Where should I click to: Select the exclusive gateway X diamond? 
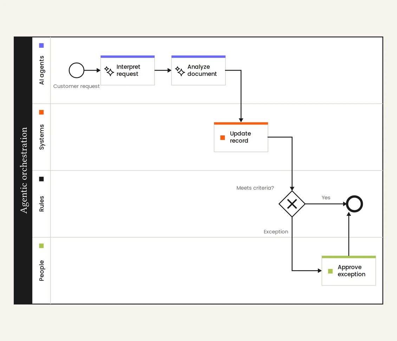click(292, 204)
